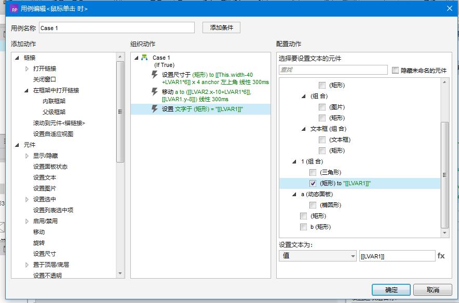The height and width of the screenshot is (303, 459).
Task: Open the 值 dropdown under 设置文本为
Action: (317, 256)
